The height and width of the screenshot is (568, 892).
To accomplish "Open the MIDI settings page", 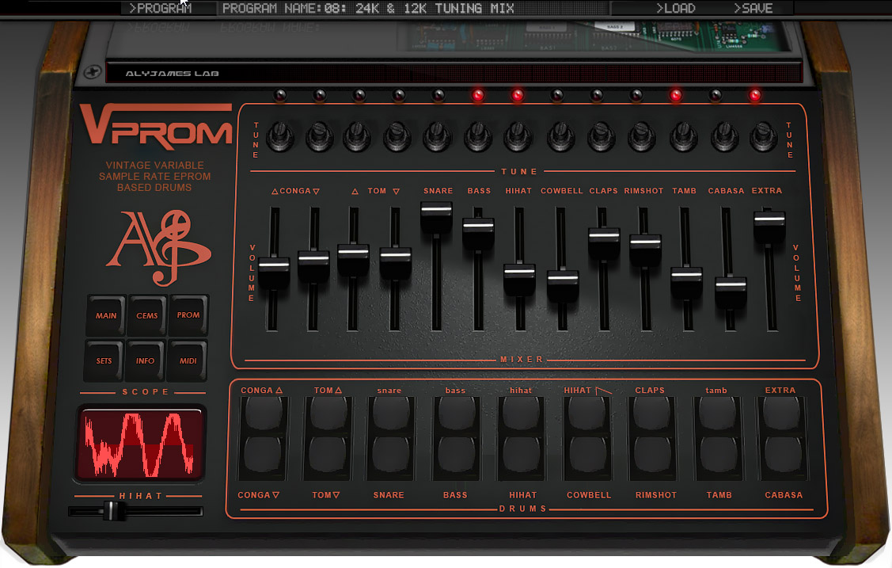I will point(188,360).
